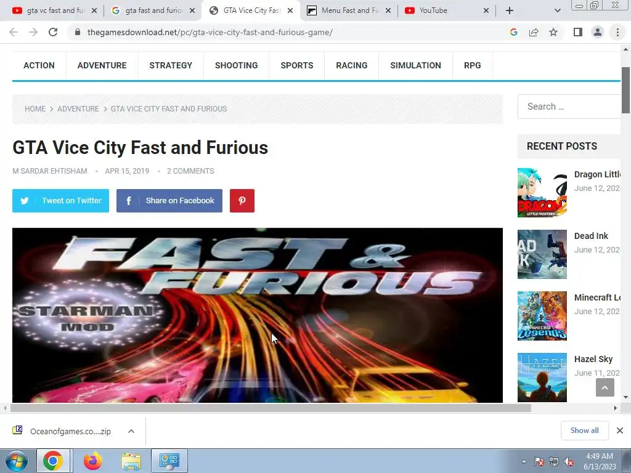Open the Chrome profile avatar
Image resolution: width=631 pixels, height=473 pixels.
pyautogui.click(x=598, y=32)
